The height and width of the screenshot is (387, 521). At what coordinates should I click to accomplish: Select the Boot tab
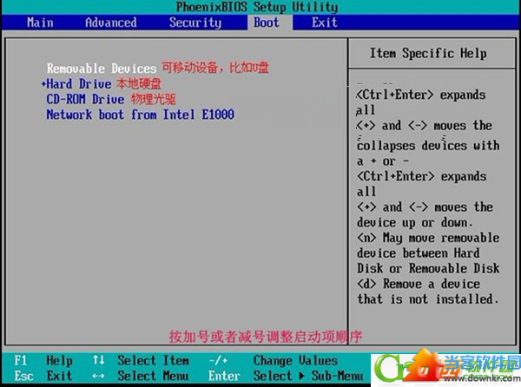click(x=267, y=23)
